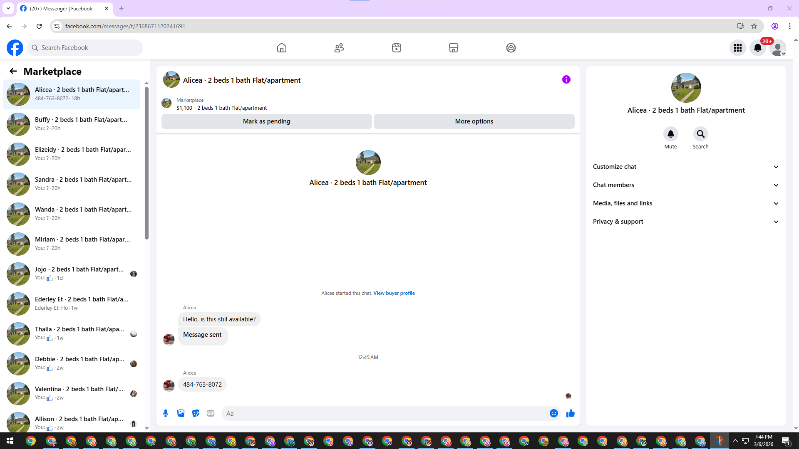Mute this conversation with the bell button
This screenshot has height=449, width=799.
[x=670, y=134]
